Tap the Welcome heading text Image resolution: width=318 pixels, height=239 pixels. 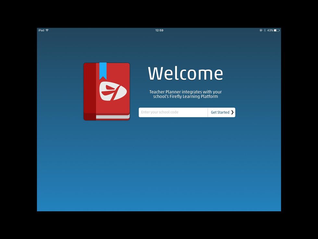[185, 73]
